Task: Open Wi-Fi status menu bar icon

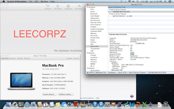Action: (x=129, y=1)
